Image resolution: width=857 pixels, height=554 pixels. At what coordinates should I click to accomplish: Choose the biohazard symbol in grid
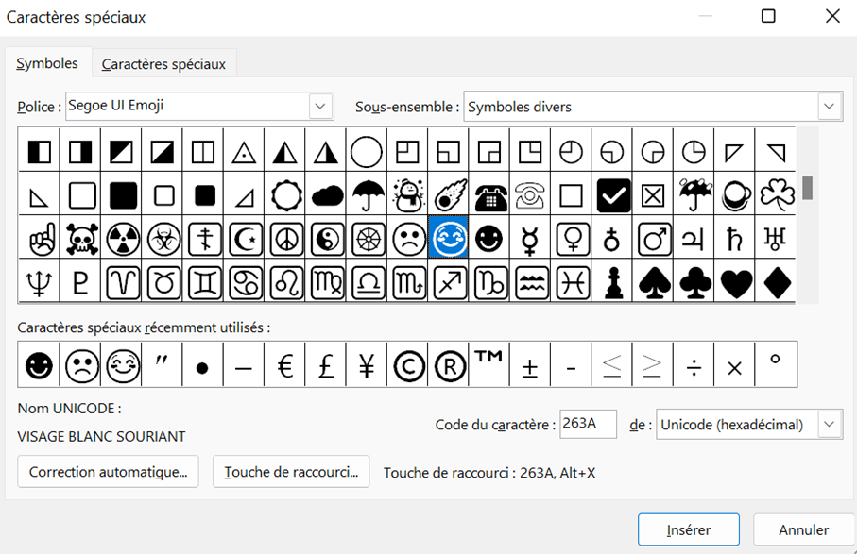coord(163,239)
